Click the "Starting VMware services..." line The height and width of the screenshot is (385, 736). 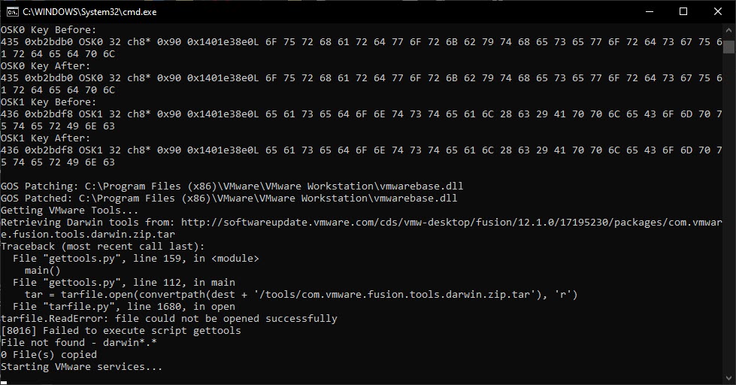tap(81, 366)
